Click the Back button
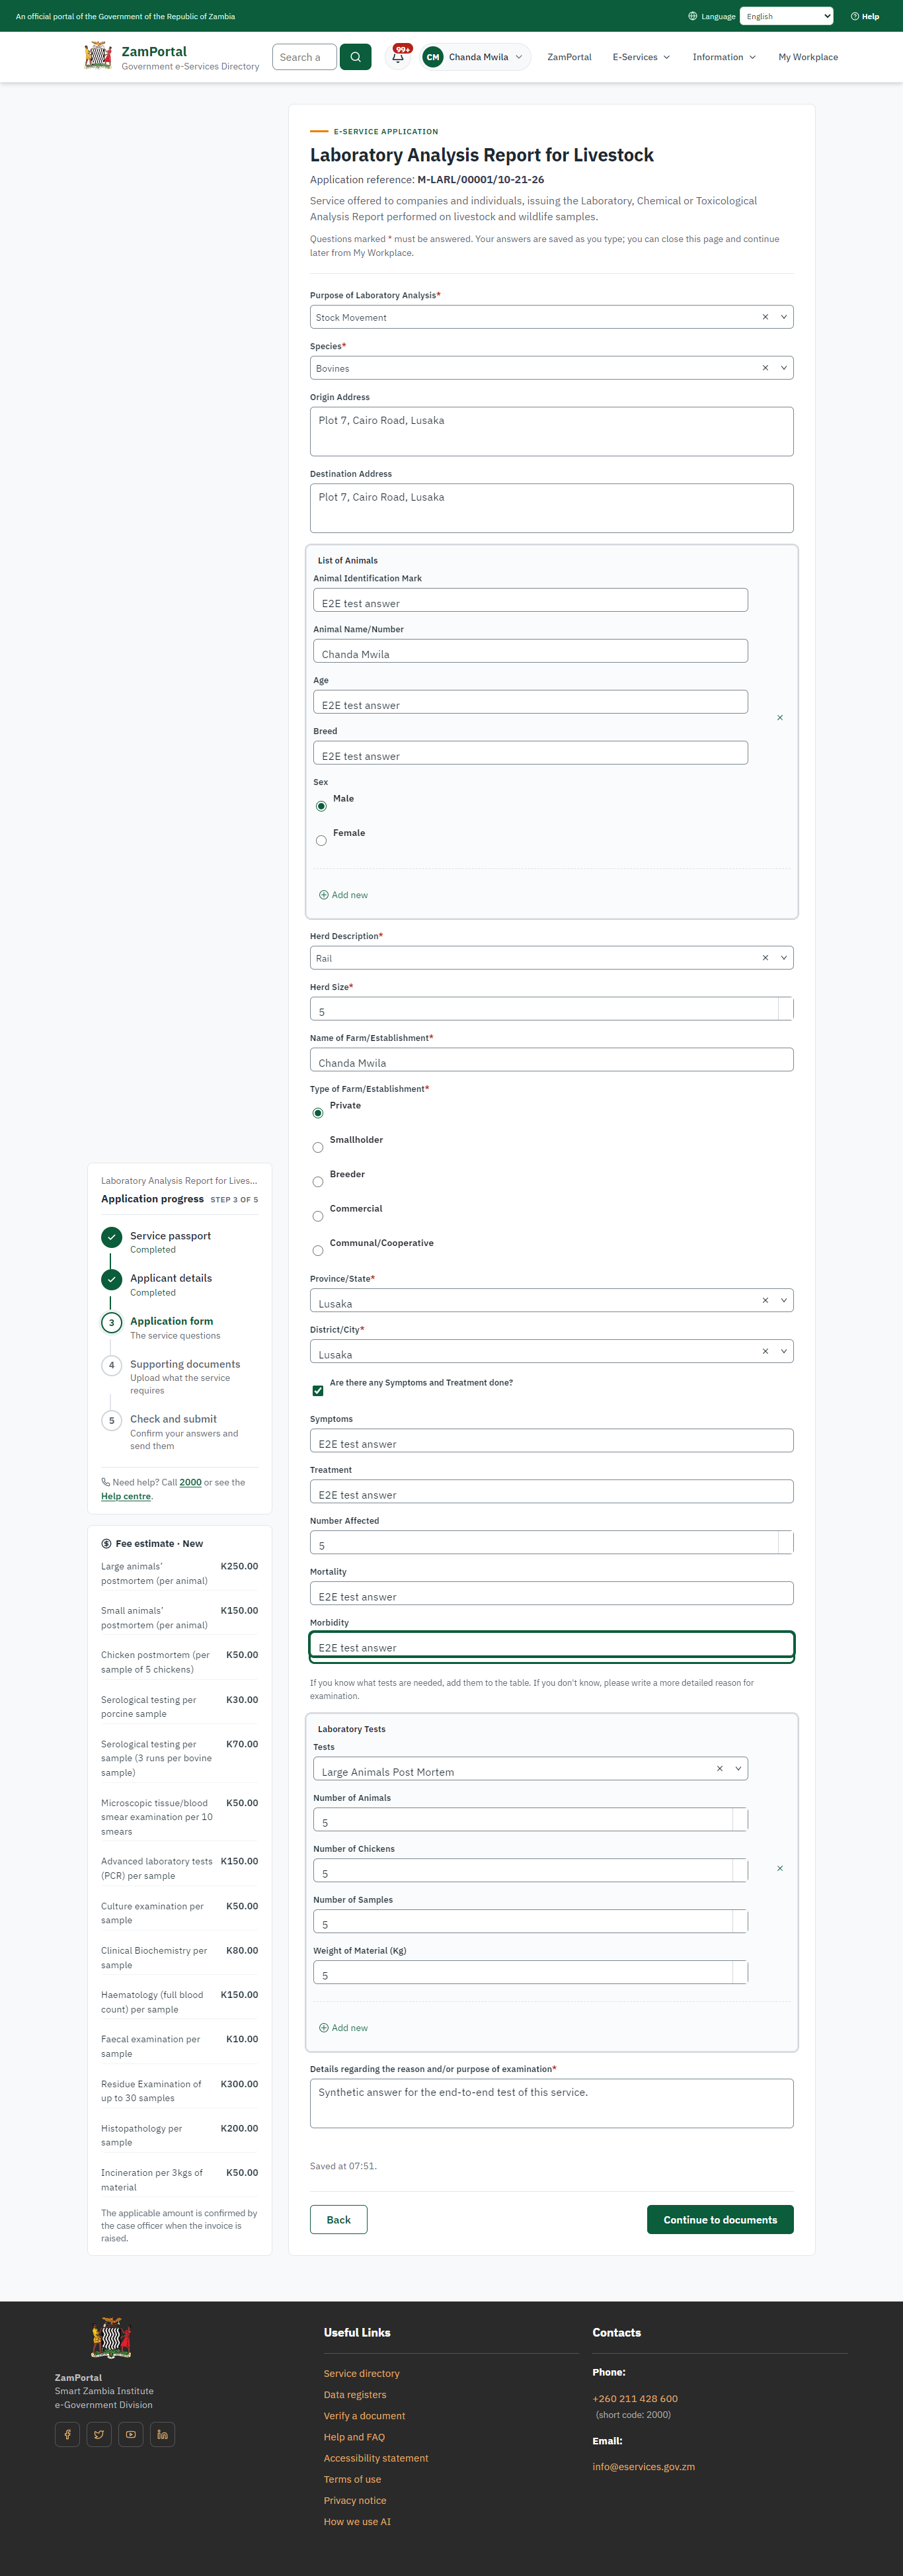This screenshot has width=903, height=2576. (x=338, y=2219)
